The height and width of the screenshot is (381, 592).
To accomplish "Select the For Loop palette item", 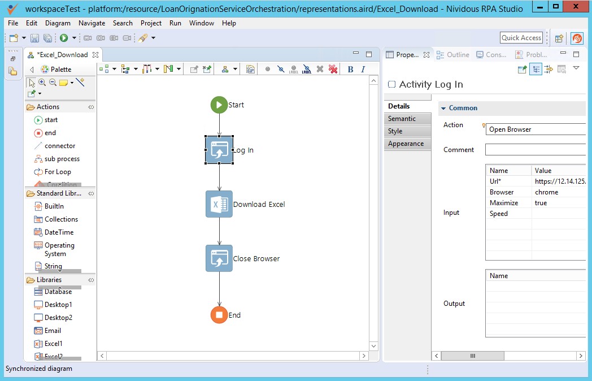I will [53, 172].
